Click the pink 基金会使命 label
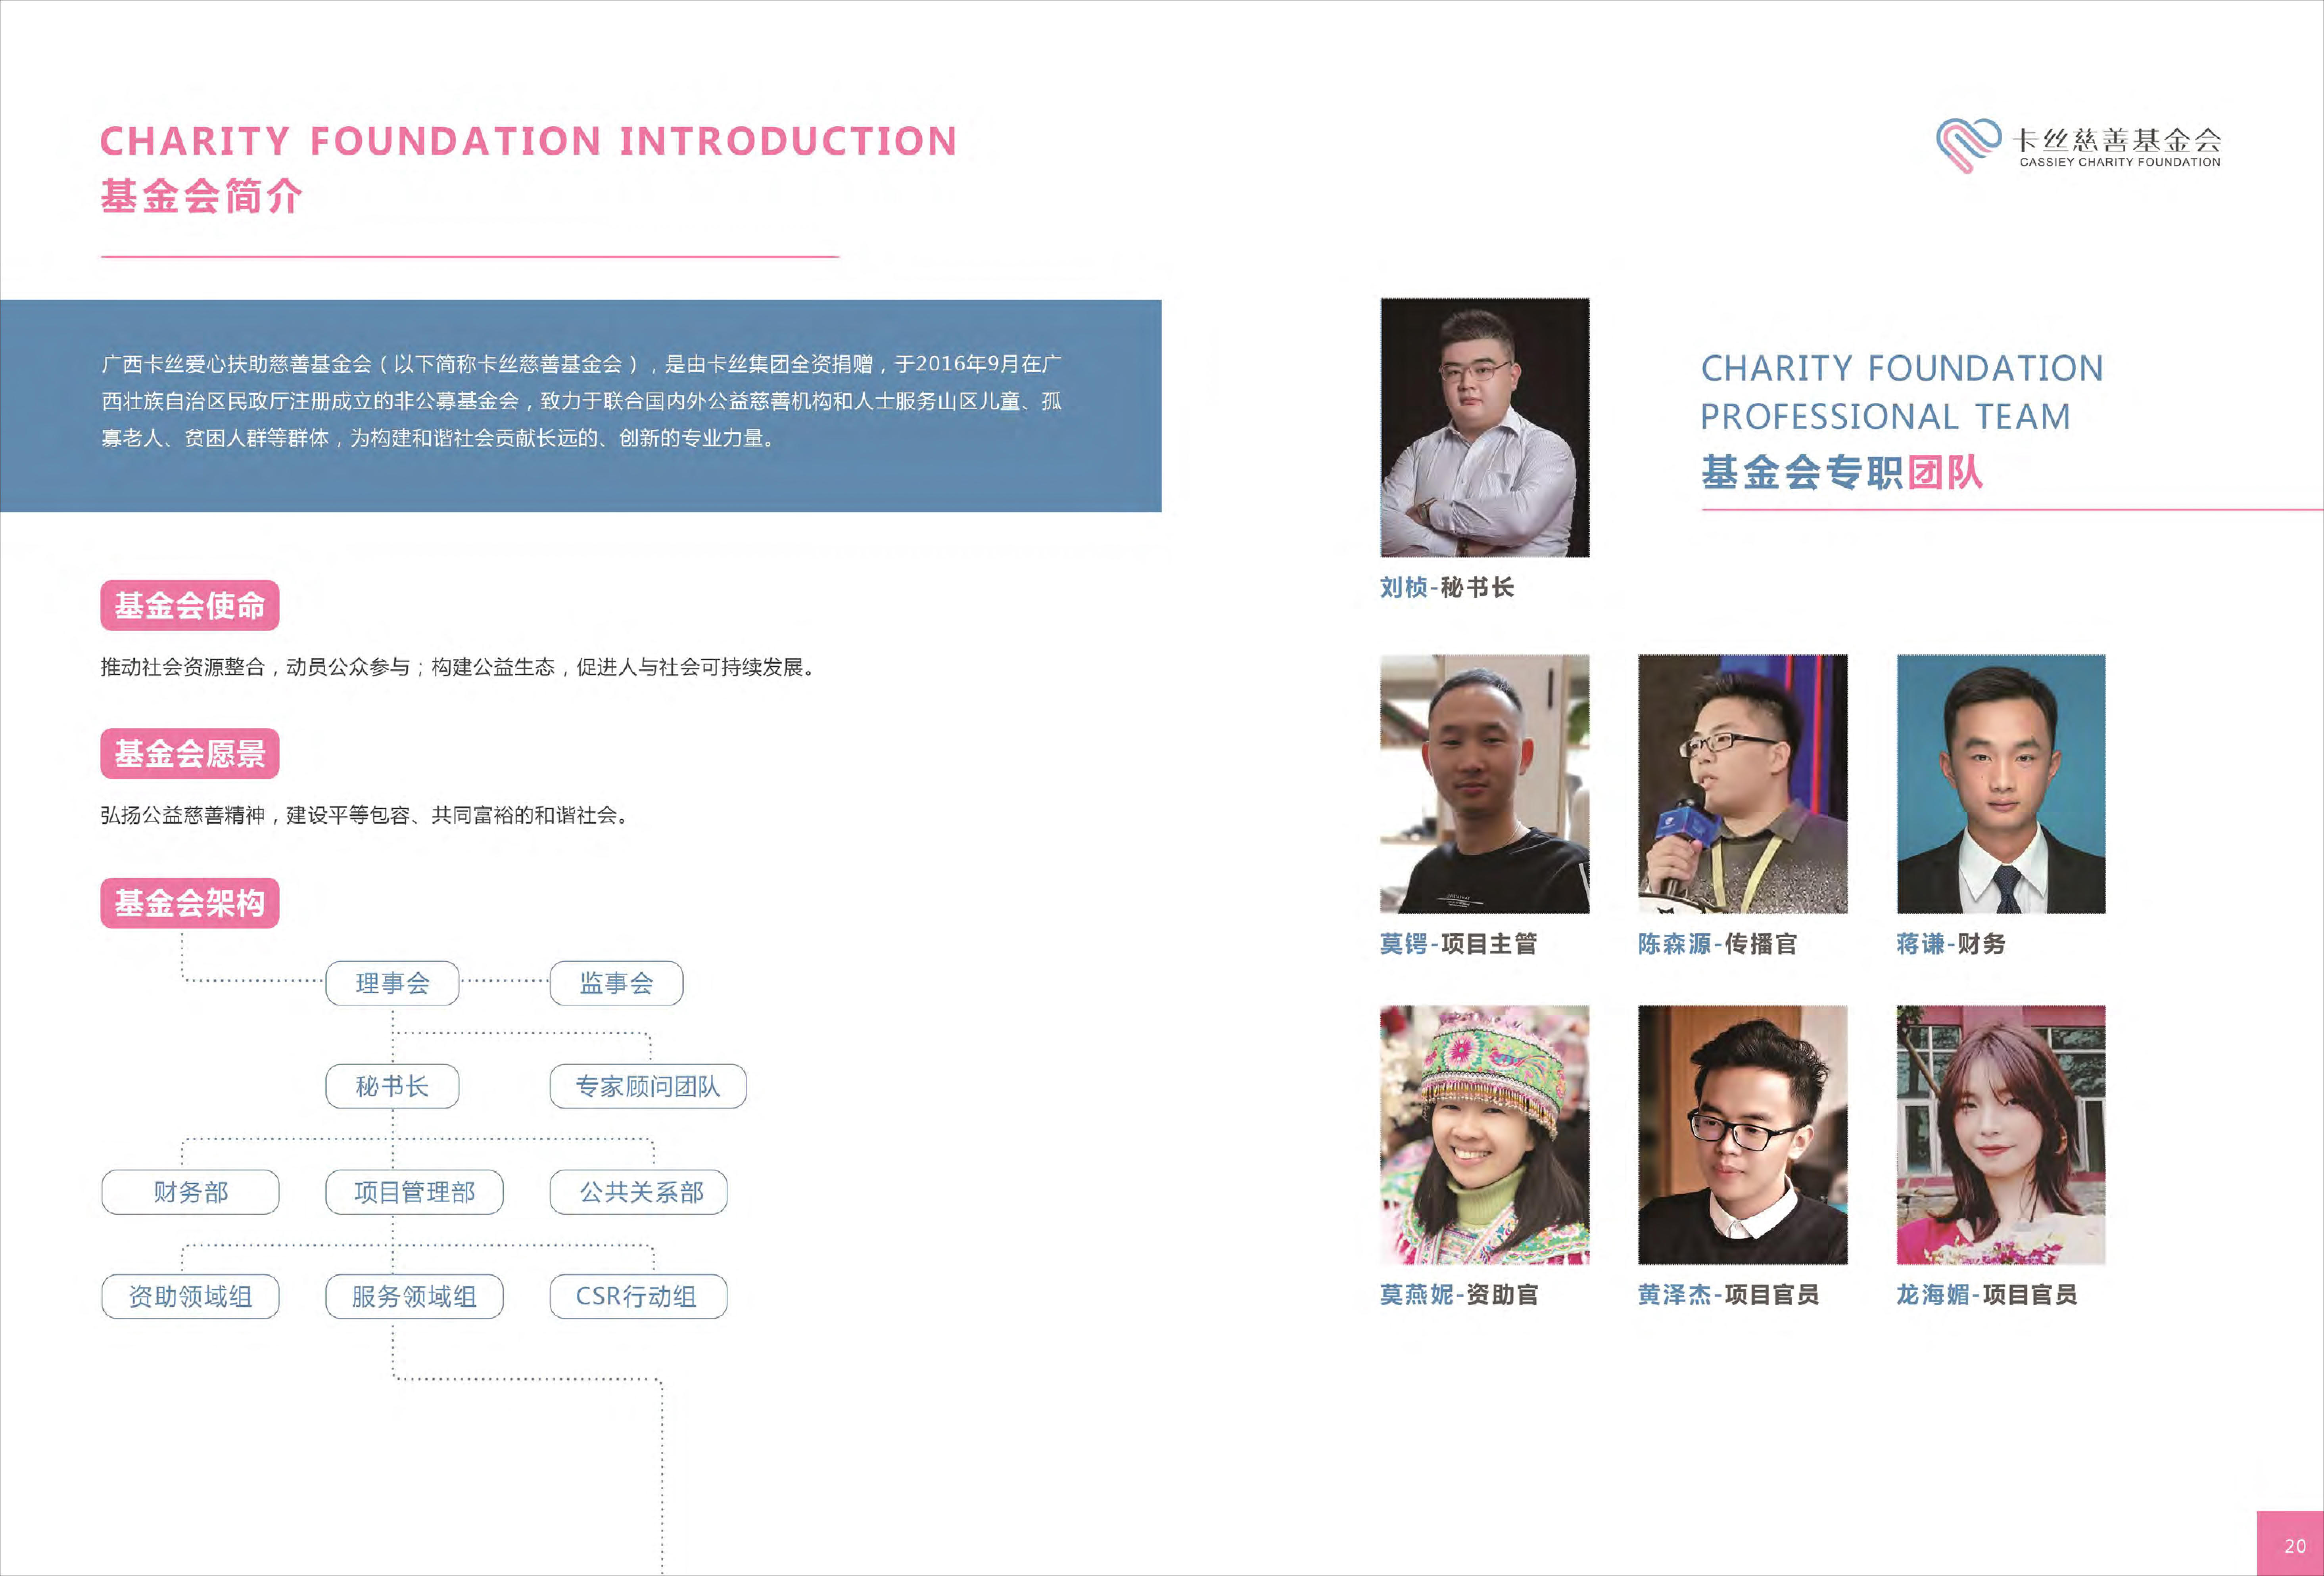The height and width of the screenshot is (1576, 2324). tap(190, 605)
